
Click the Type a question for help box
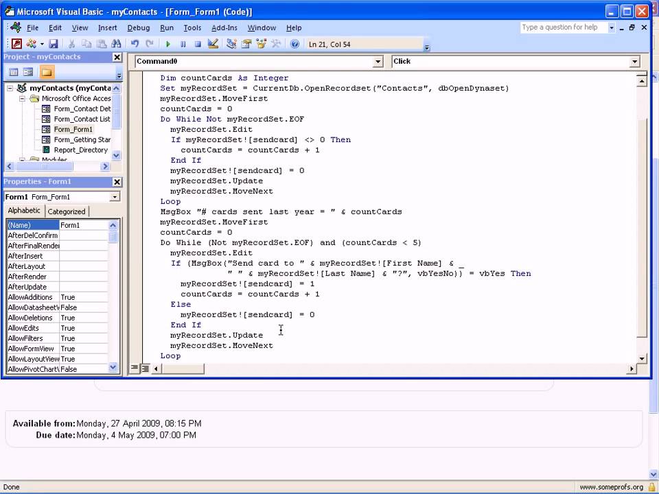[563, 27]
